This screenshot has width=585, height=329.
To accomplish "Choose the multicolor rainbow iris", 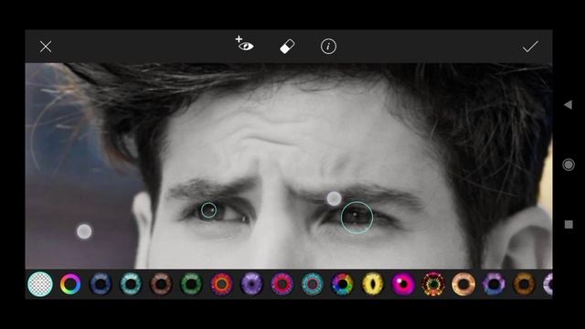I will (x=343, y=284).
